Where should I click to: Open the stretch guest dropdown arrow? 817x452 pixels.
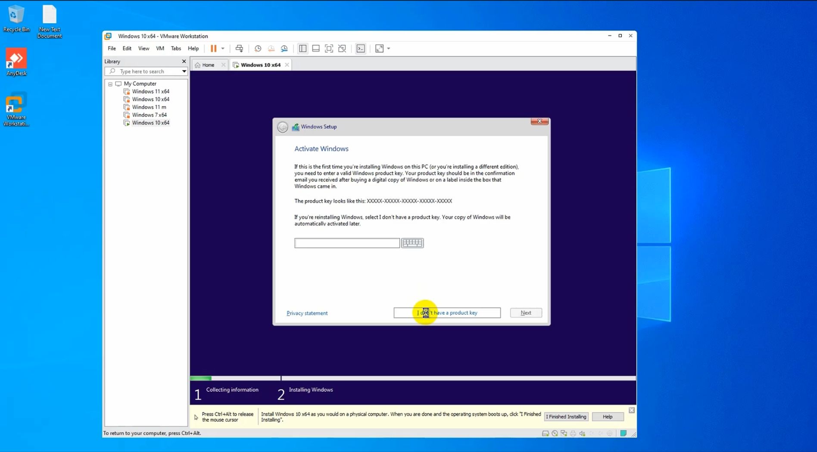coord(389,49)
